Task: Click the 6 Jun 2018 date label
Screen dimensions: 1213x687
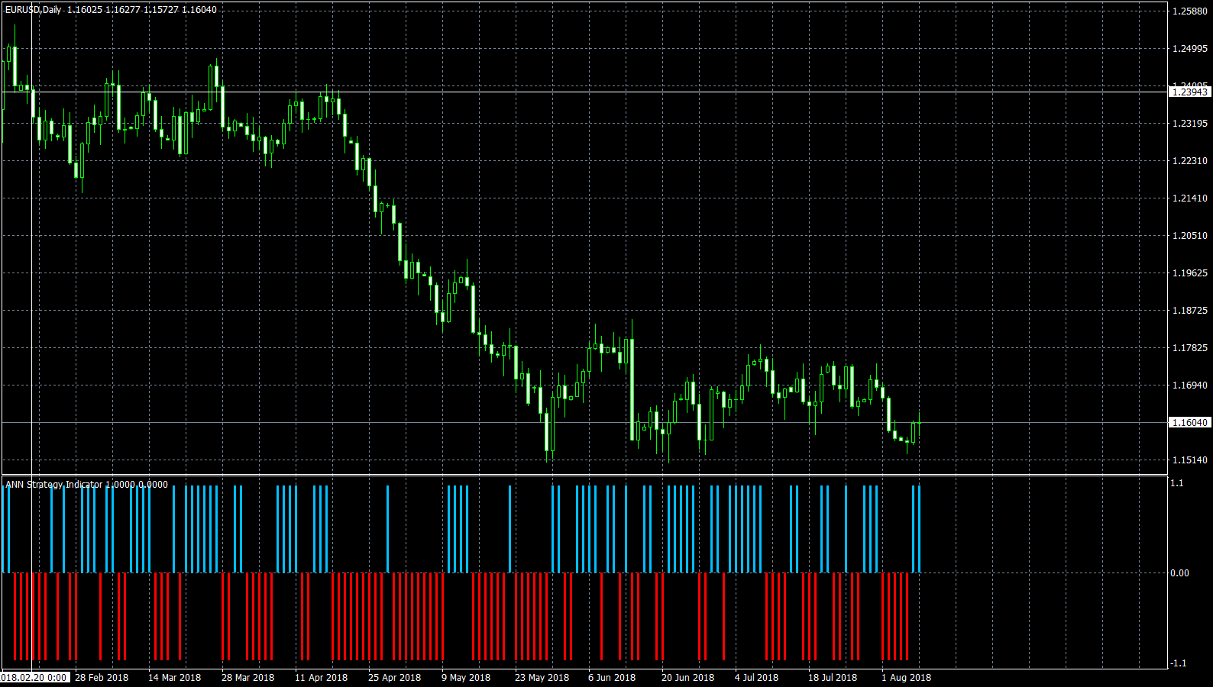Action: pyautogui.click(x=612, y=678)
